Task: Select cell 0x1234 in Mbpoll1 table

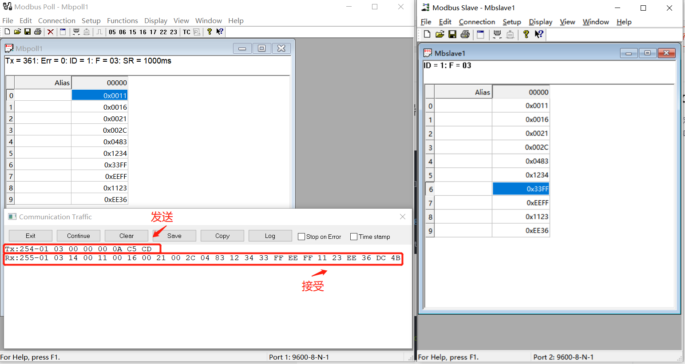Action: pos(100,153)
